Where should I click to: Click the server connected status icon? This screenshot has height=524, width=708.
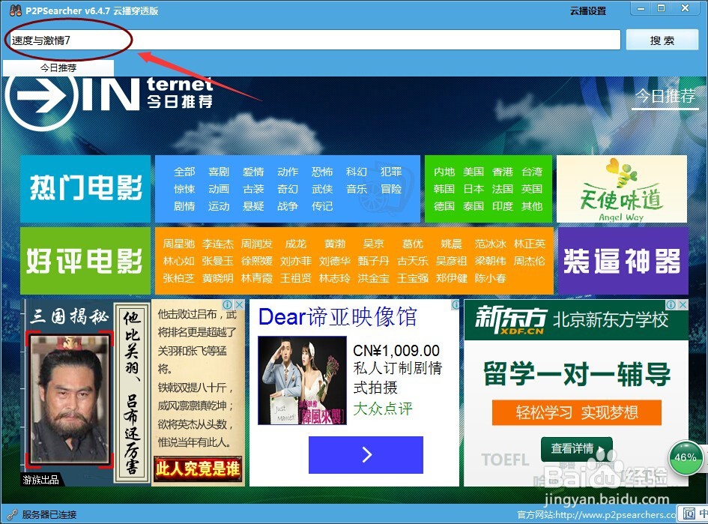click(12, 514)
